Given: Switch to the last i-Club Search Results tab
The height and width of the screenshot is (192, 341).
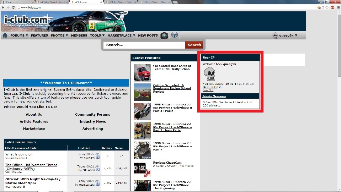Looking at the screenshot, I should coord(155,2).
